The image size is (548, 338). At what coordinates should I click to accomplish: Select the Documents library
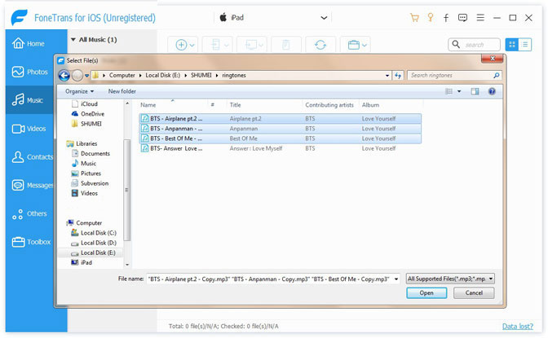(91, 153)
